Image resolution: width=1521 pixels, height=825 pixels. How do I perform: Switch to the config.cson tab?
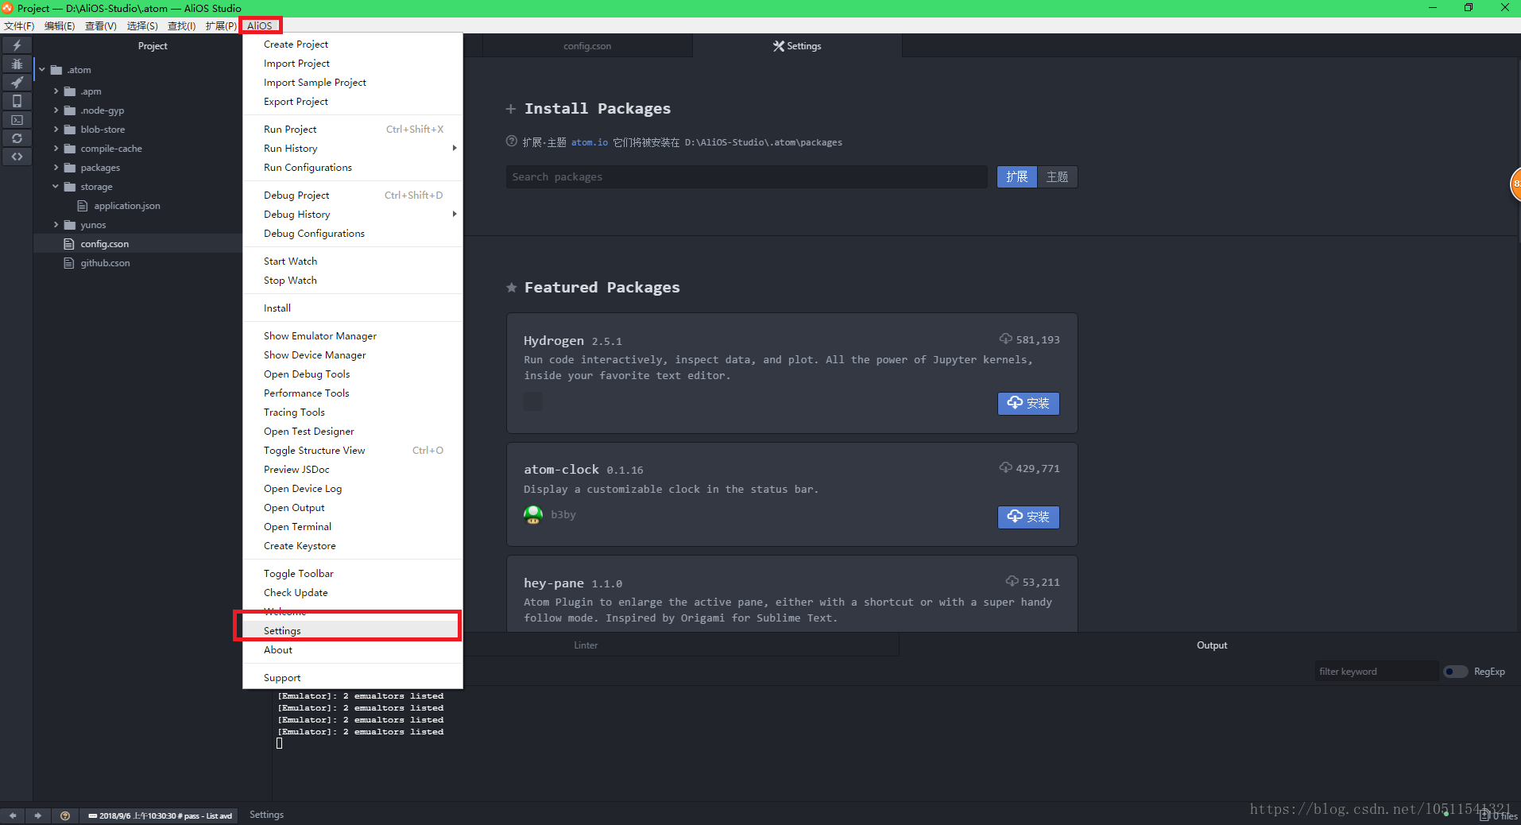(587, 46)
